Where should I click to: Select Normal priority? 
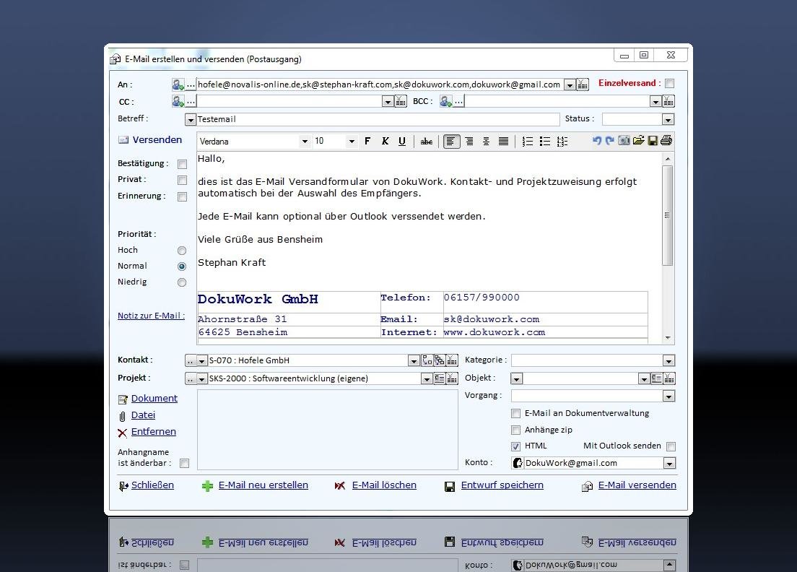point(181,266)
